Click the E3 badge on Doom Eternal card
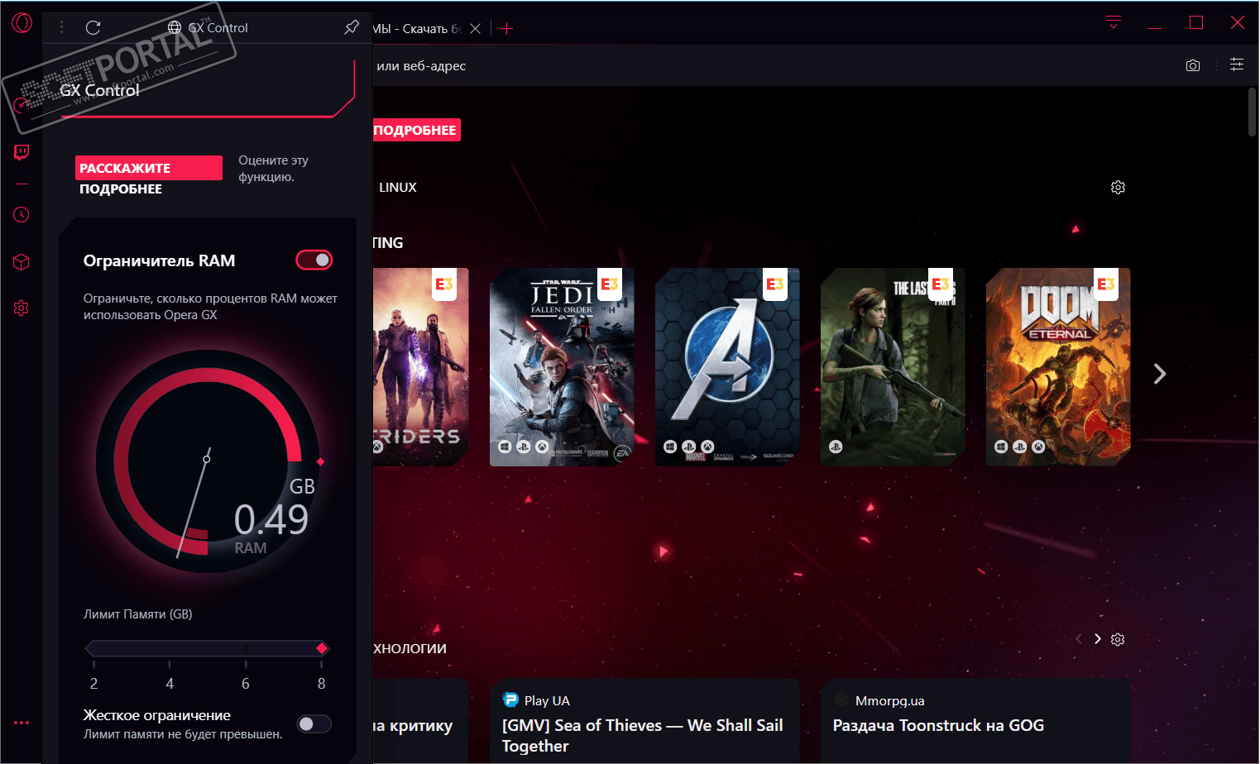The width and height of the screenshot is (1260, 764). point(1106,284)
